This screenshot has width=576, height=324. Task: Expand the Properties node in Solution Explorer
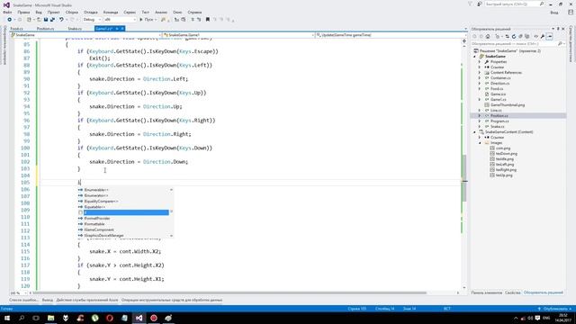point(480,62)
